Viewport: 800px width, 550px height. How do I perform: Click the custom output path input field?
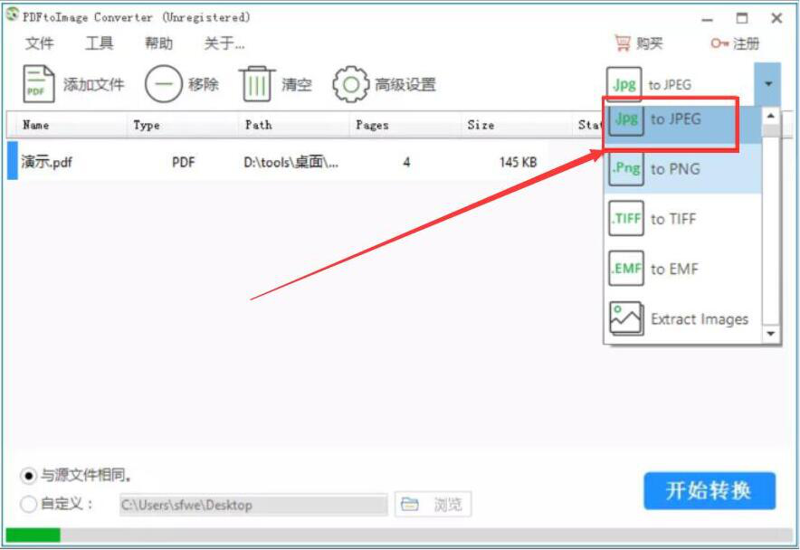(253, 505)
